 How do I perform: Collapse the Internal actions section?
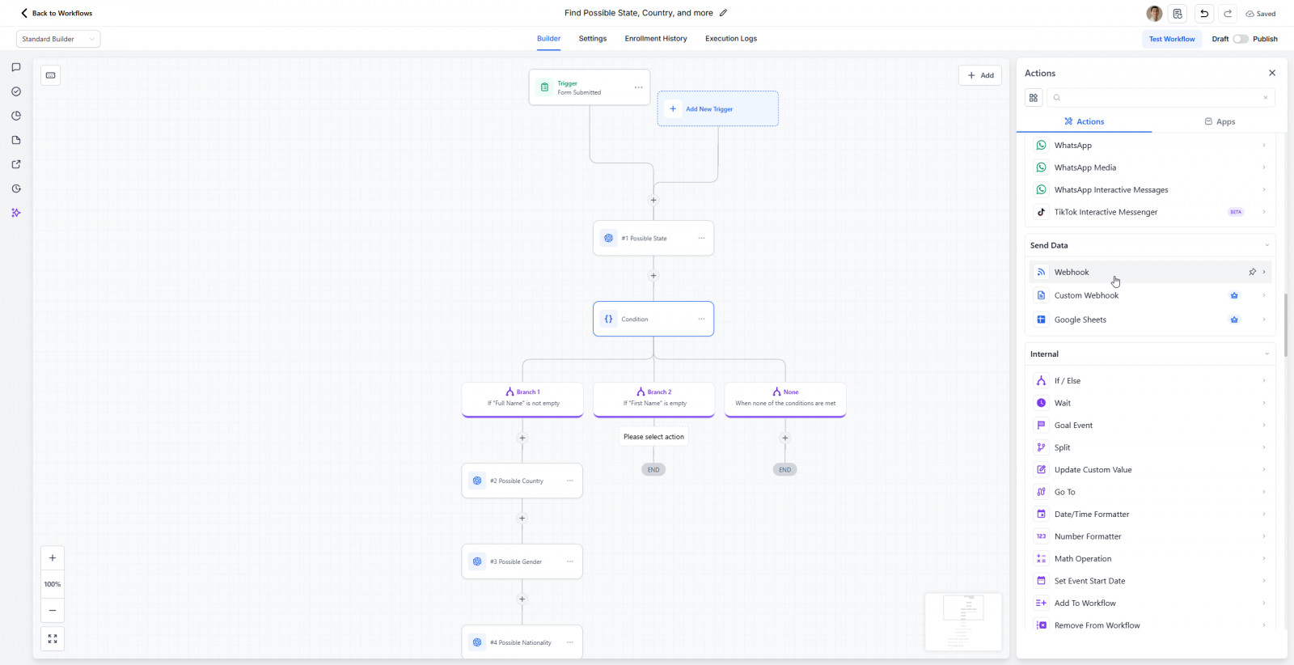tap(1267, 354)
